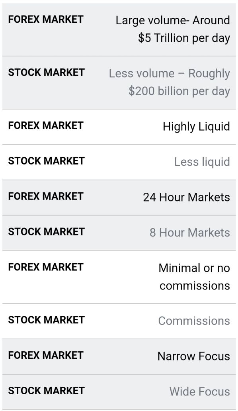Select the 'Less volume – Roughly $200 billion' text
Viewport: 238px width, 411px height.
click(170, 82)
